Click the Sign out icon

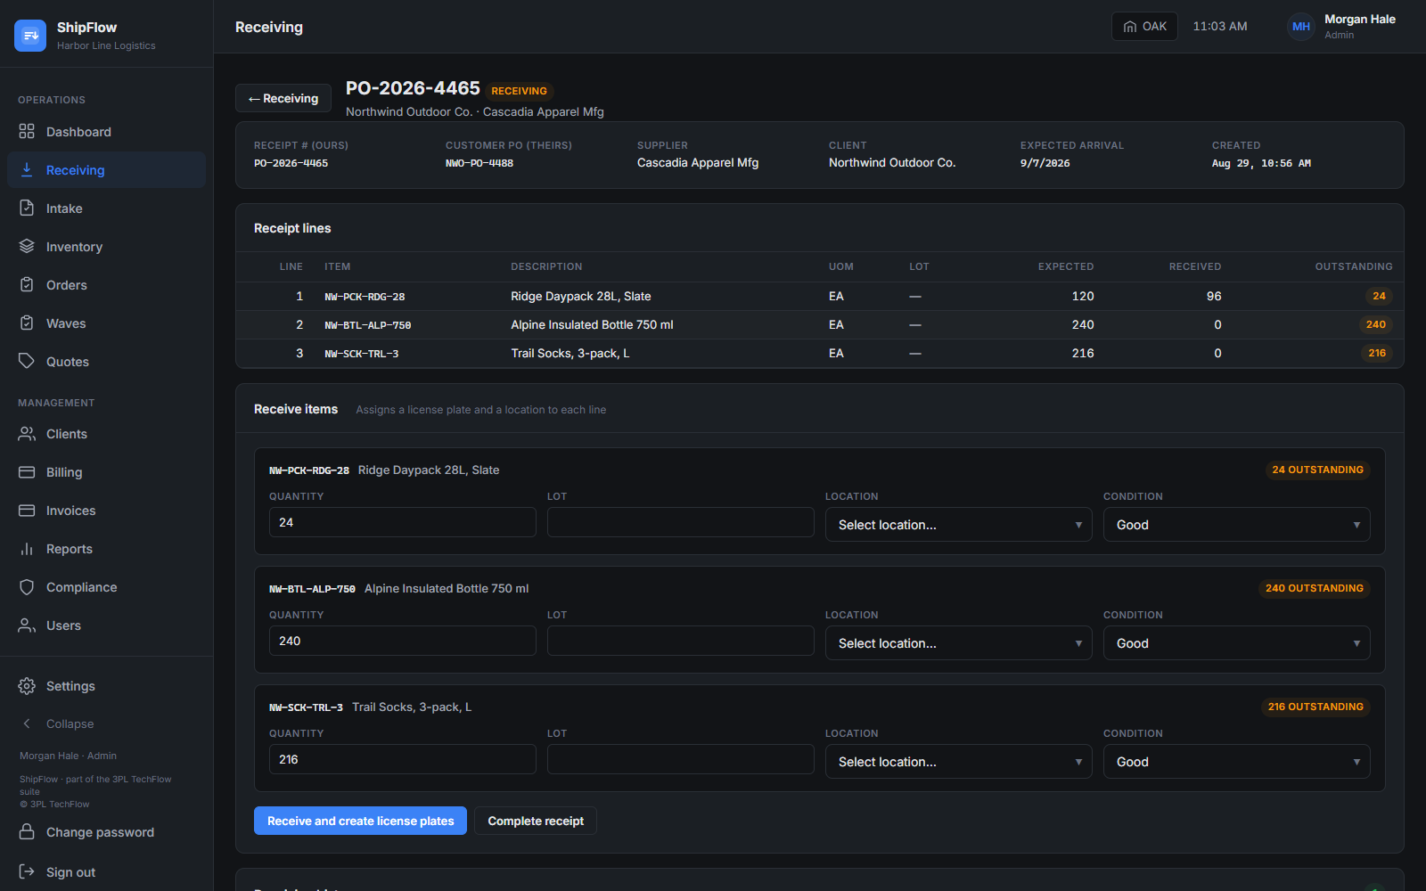[x=27, y=872]
